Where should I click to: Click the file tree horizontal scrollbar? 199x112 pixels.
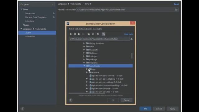pos(87,93)
